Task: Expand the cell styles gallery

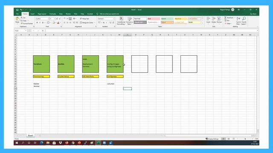Action: (x=202, y=23)
